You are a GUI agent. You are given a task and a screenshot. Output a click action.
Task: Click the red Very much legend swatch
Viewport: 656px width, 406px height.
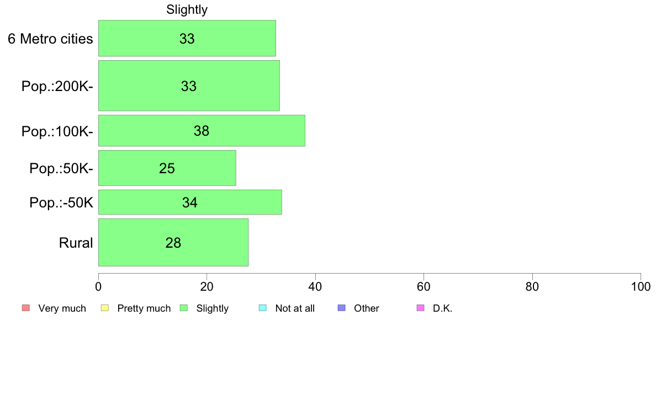point(26,308)
